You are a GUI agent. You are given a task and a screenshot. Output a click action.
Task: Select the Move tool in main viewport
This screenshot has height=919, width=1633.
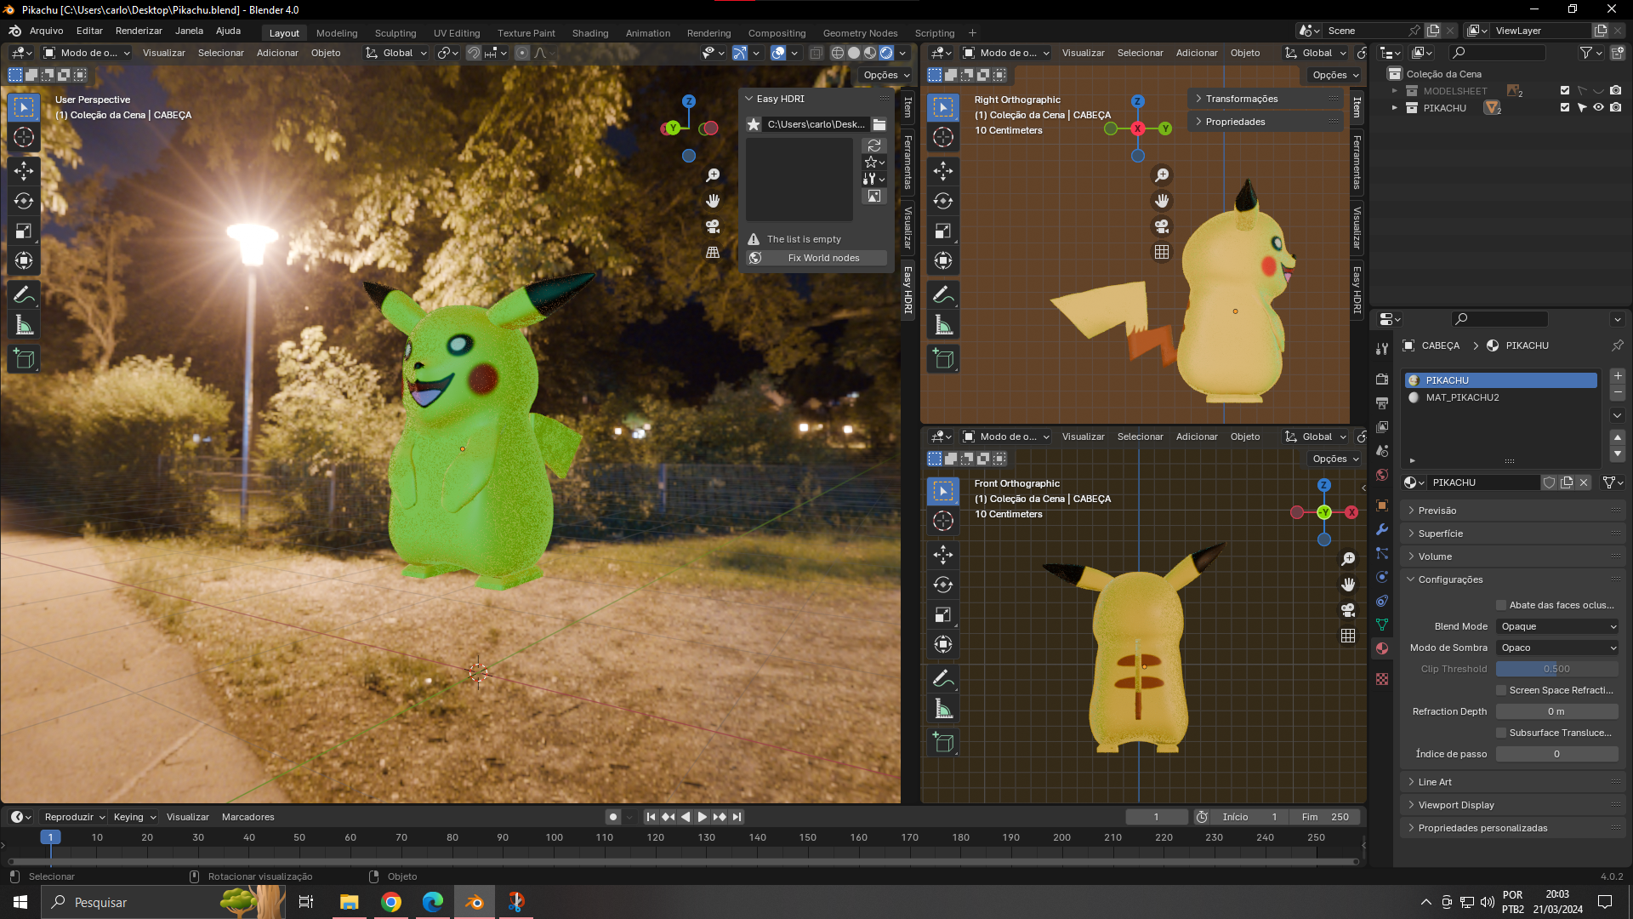tap(24, 171)
